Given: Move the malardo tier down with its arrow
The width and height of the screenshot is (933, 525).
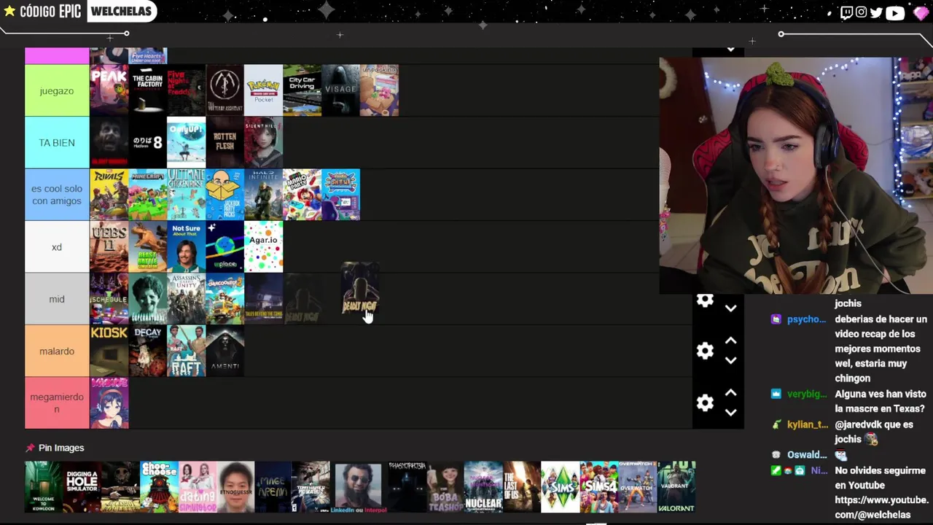Looking at the screenshot, I should pyautogui.click(x=730, y=360).
